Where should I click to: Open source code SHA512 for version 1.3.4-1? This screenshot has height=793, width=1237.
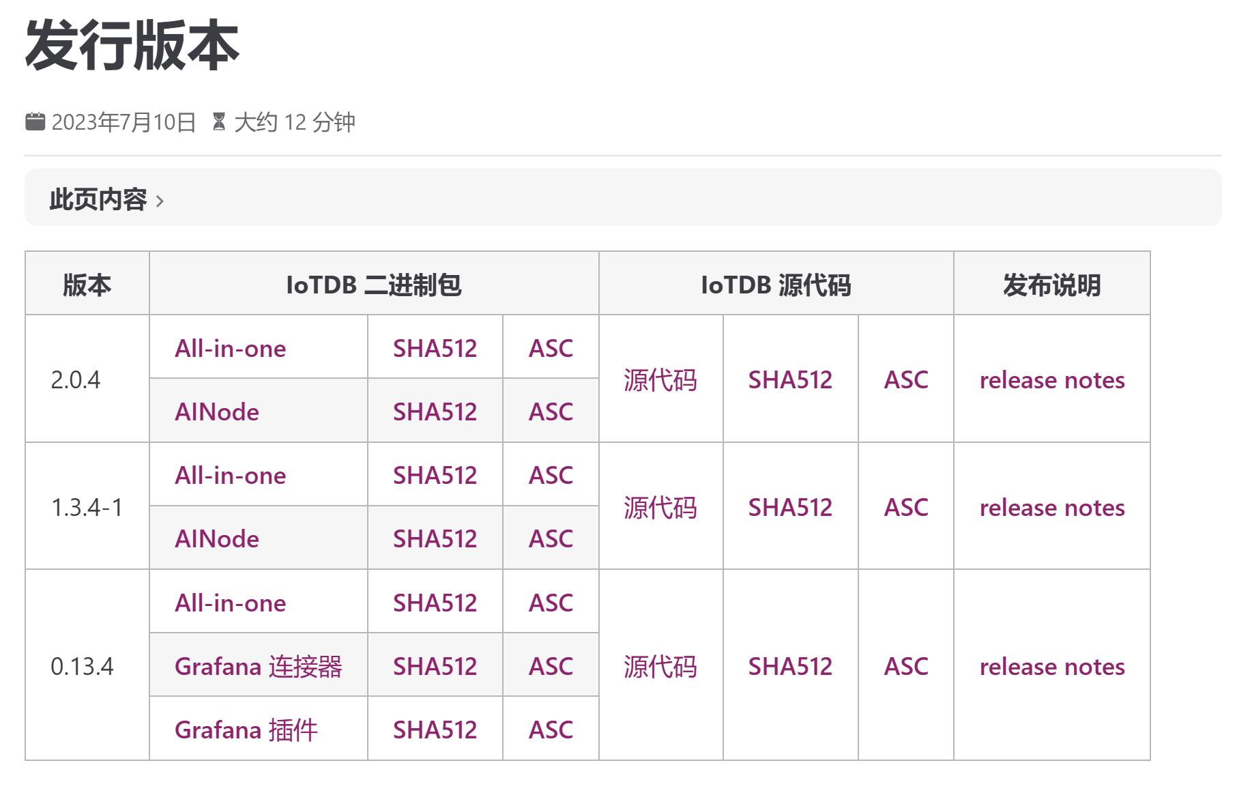click(790, 508)
